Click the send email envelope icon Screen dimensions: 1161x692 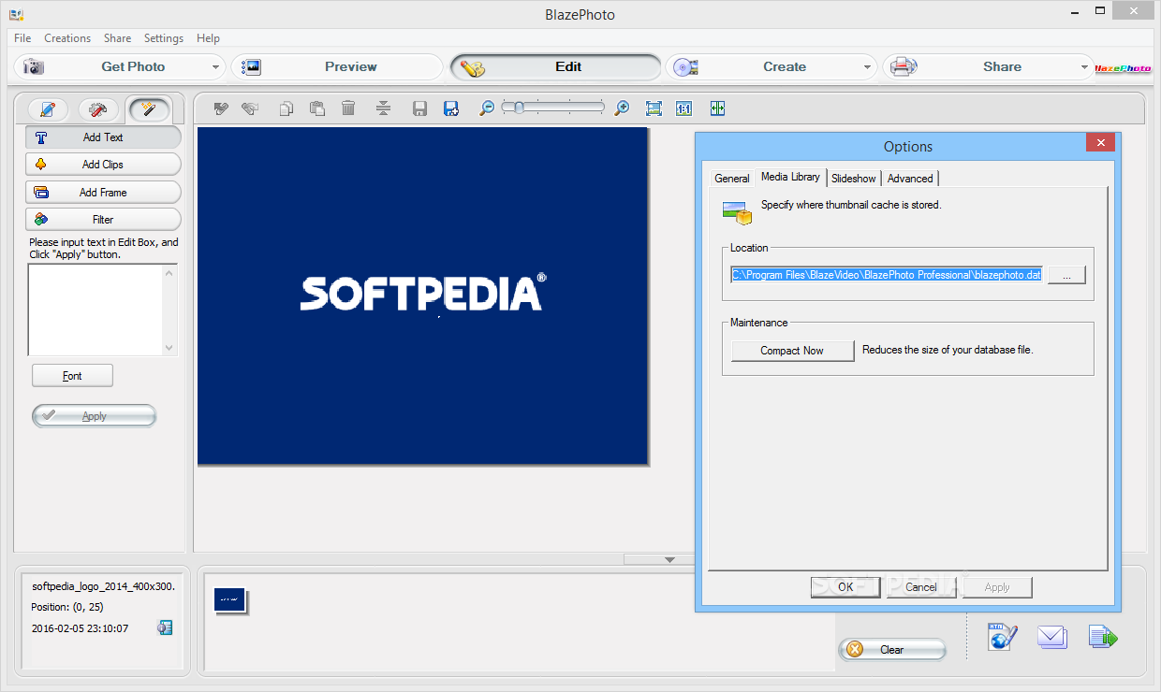(x=1052, y=637)
